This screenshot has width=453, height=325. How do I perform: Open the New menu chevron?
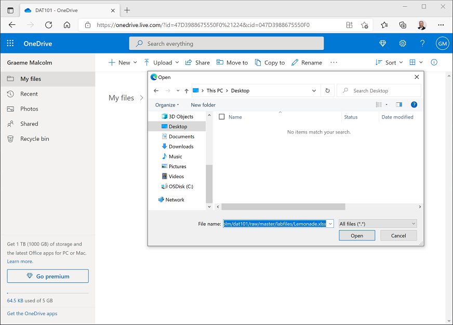(134, 62)
